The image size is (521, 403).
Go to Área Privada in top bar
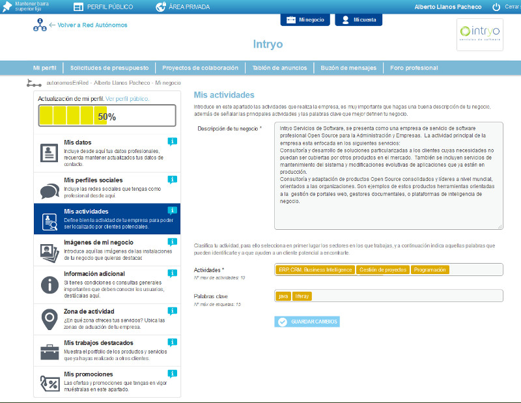pos(184,7)
